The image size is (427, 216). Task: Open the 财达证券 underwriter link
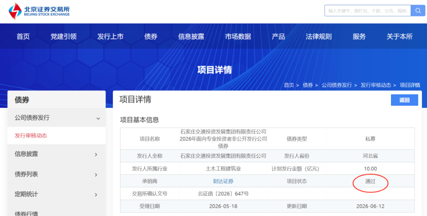pos(223,181)
